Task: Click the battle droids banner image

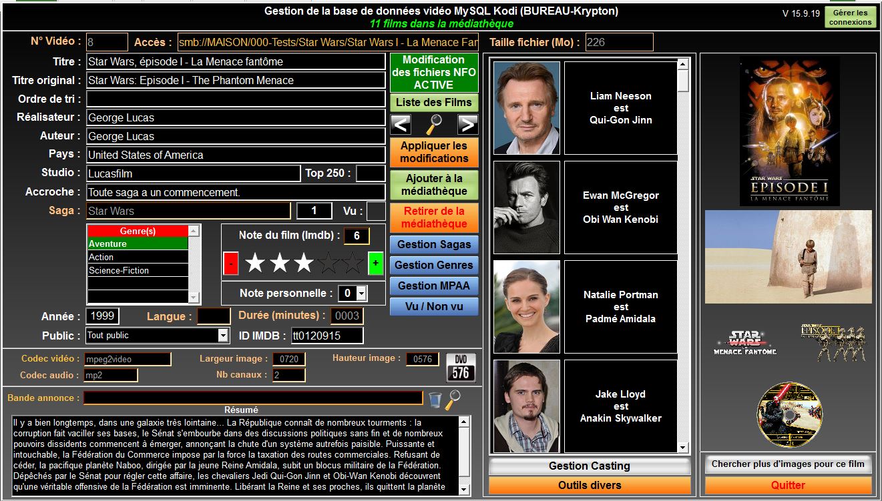Action: 833,343
